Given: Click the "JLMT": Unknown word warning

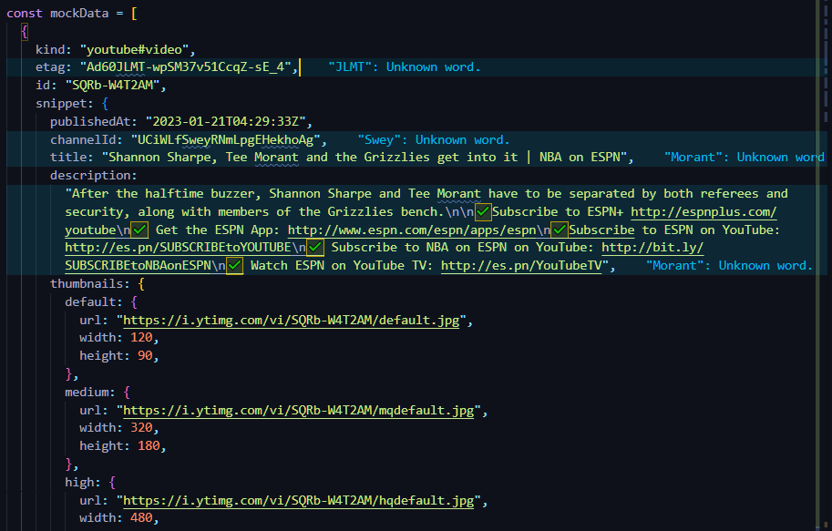Looking at the screenshot, I should click(x=405, y=67).
